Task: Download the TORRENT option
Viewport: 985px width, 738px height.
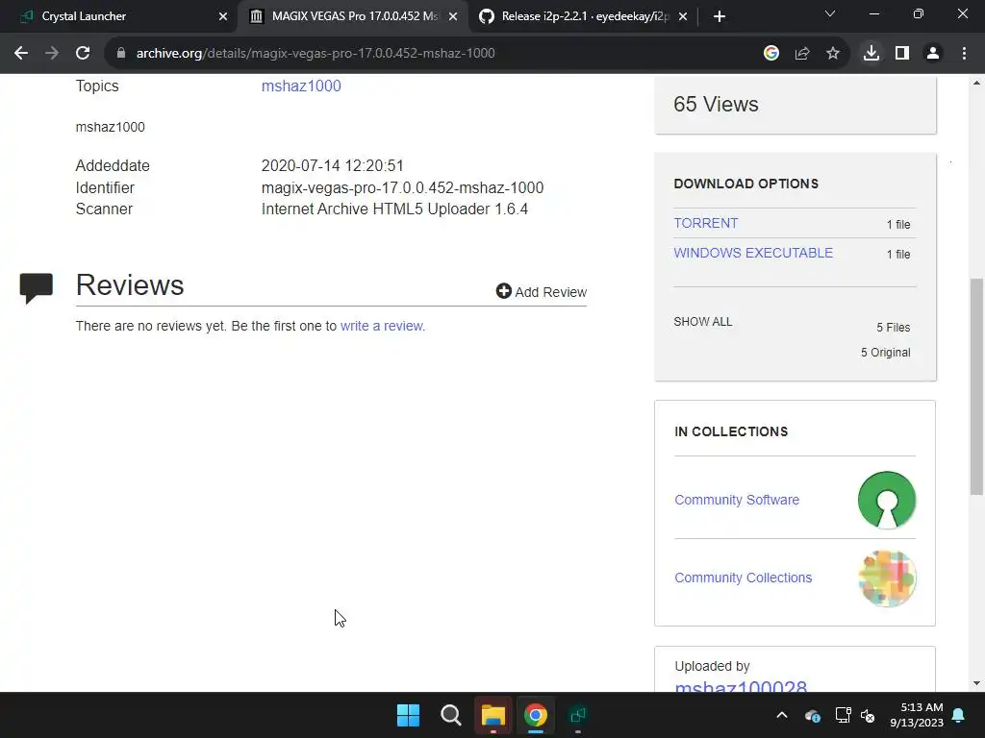Action: point(705,223)
